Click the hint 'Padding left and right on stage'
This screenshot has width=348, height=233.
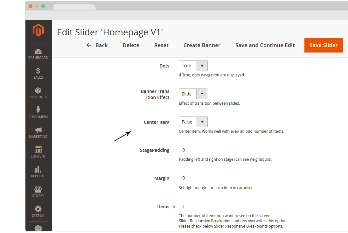pos(226,159)
